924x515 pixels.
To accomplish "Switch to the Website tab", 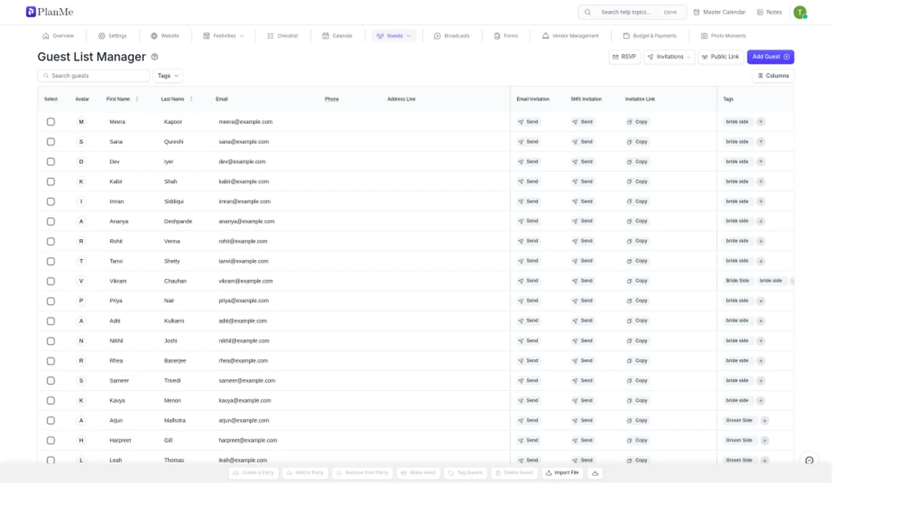I will point(165,36).
